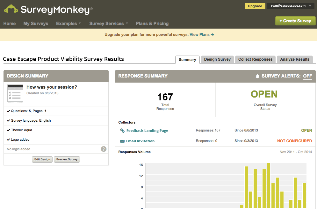Click the survey thumbnail icon in Design Summary
This screenshot has height=209, width=317.
coord(15,93)
